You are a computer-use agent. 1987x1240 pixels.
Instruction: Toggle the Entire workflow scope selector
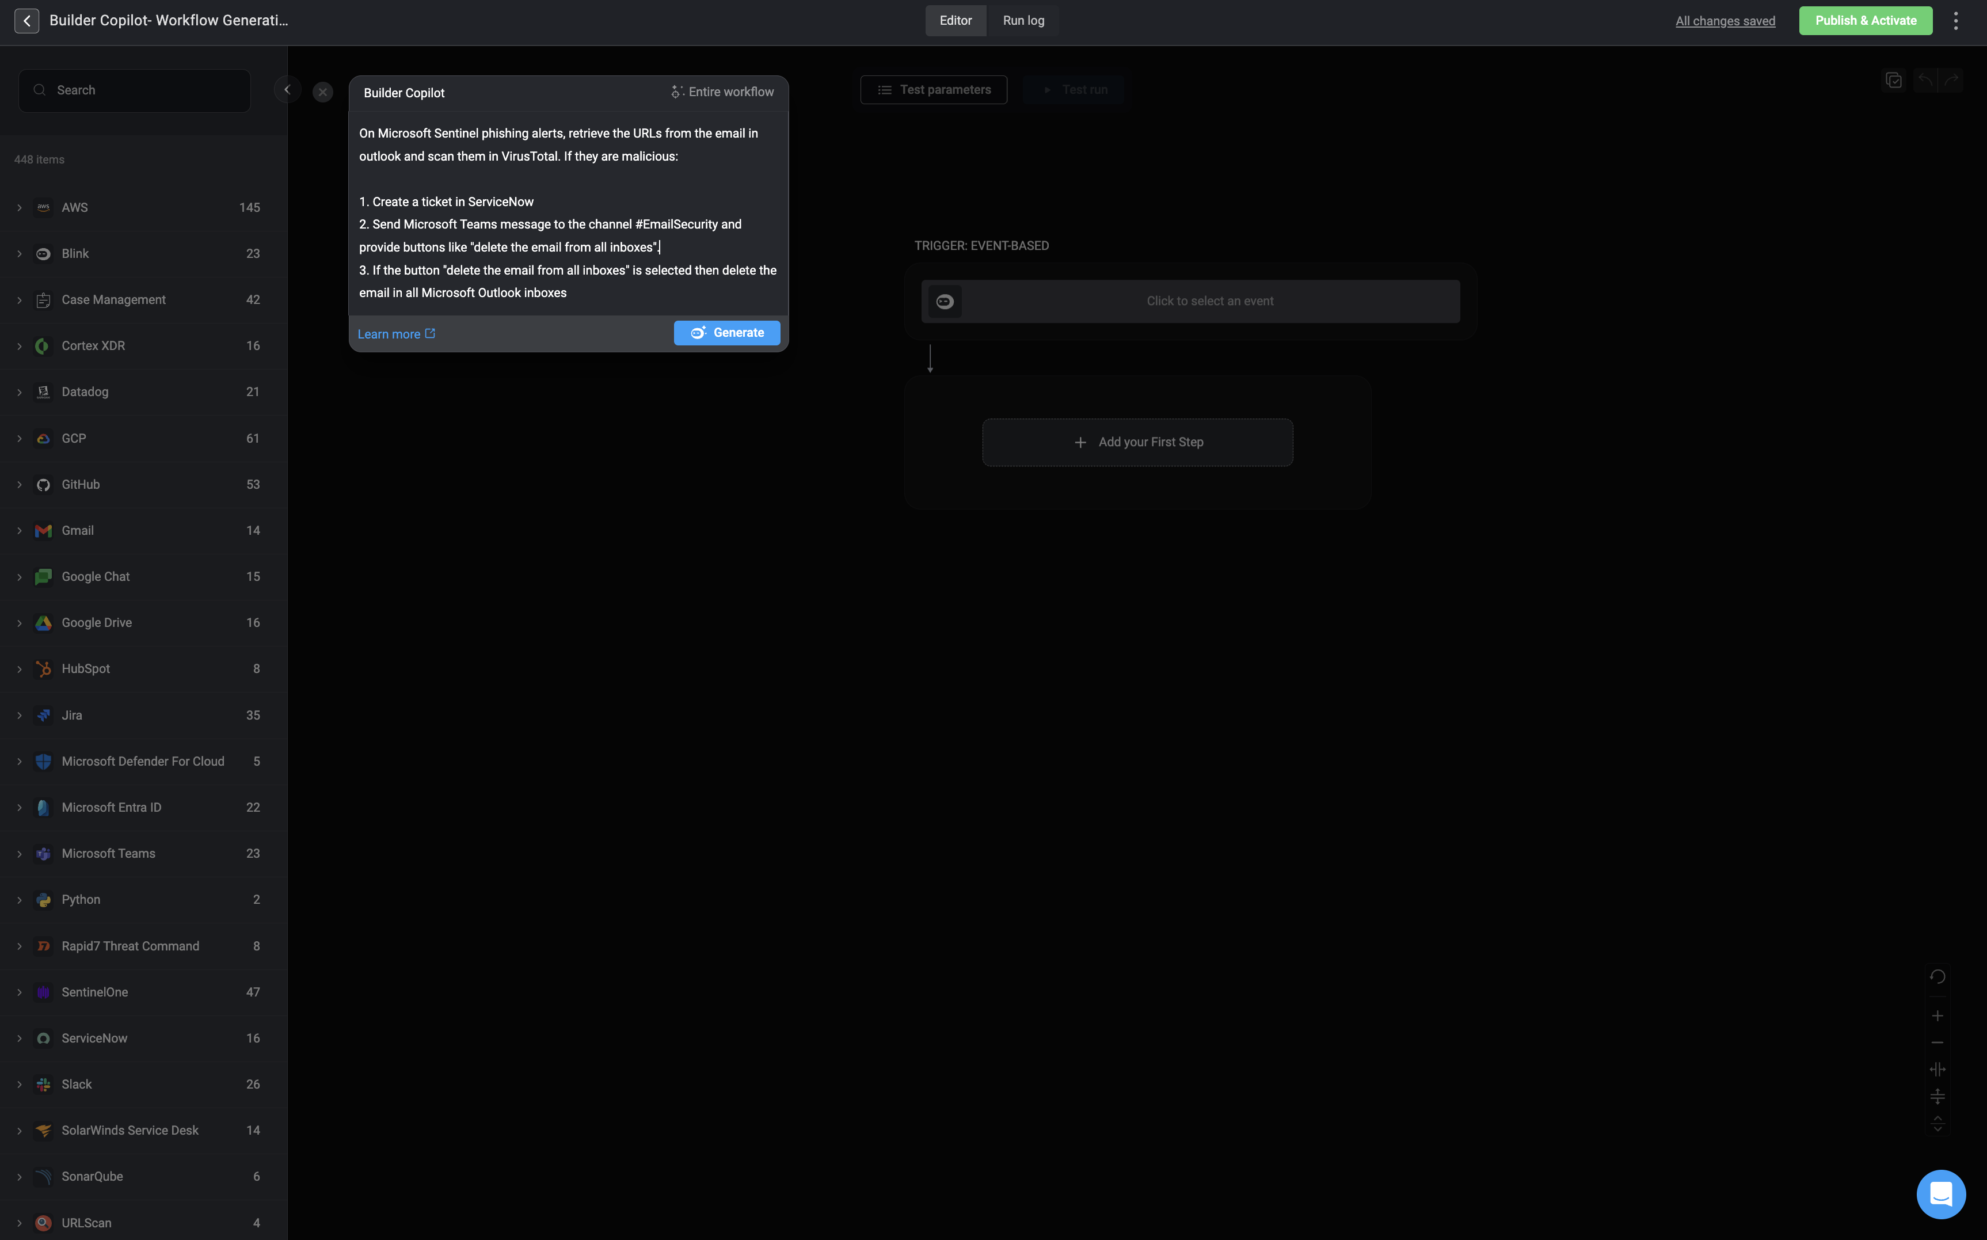[x=722, y=92]
